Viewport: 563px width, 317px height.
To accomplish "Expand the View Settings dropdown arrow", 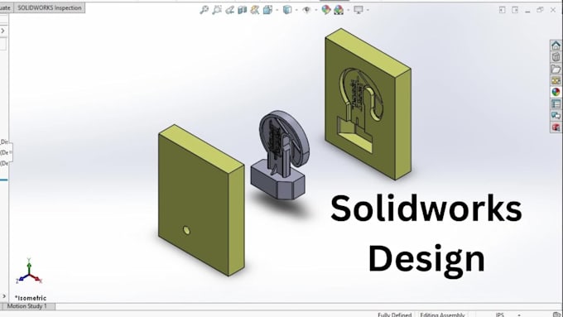I will point(368,10).
